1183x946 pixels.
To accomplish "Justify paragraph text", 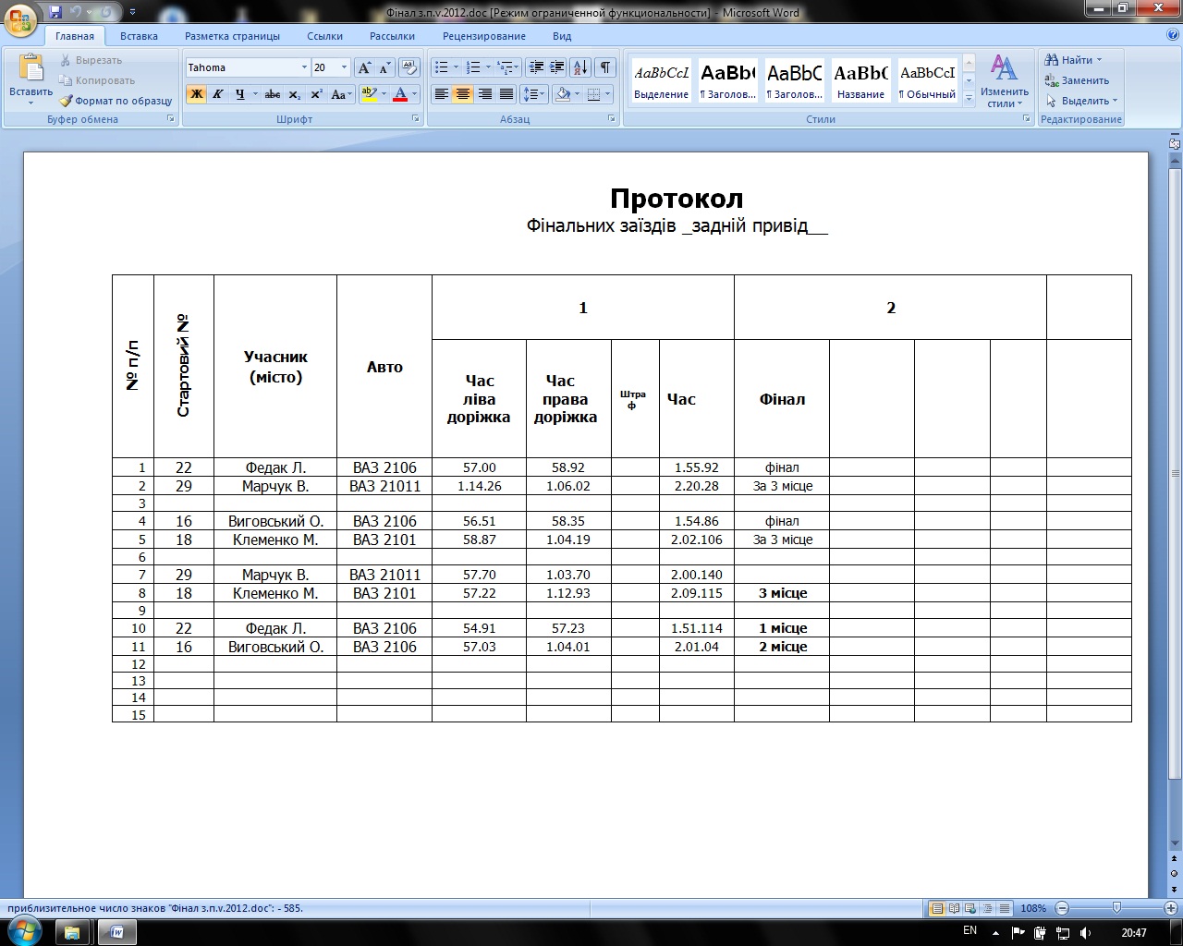I will (506, 94).
